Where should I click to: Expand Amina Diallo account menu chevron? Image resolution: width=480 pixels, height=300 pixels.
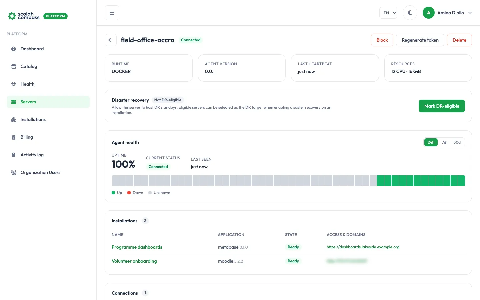tap(470, 13)
